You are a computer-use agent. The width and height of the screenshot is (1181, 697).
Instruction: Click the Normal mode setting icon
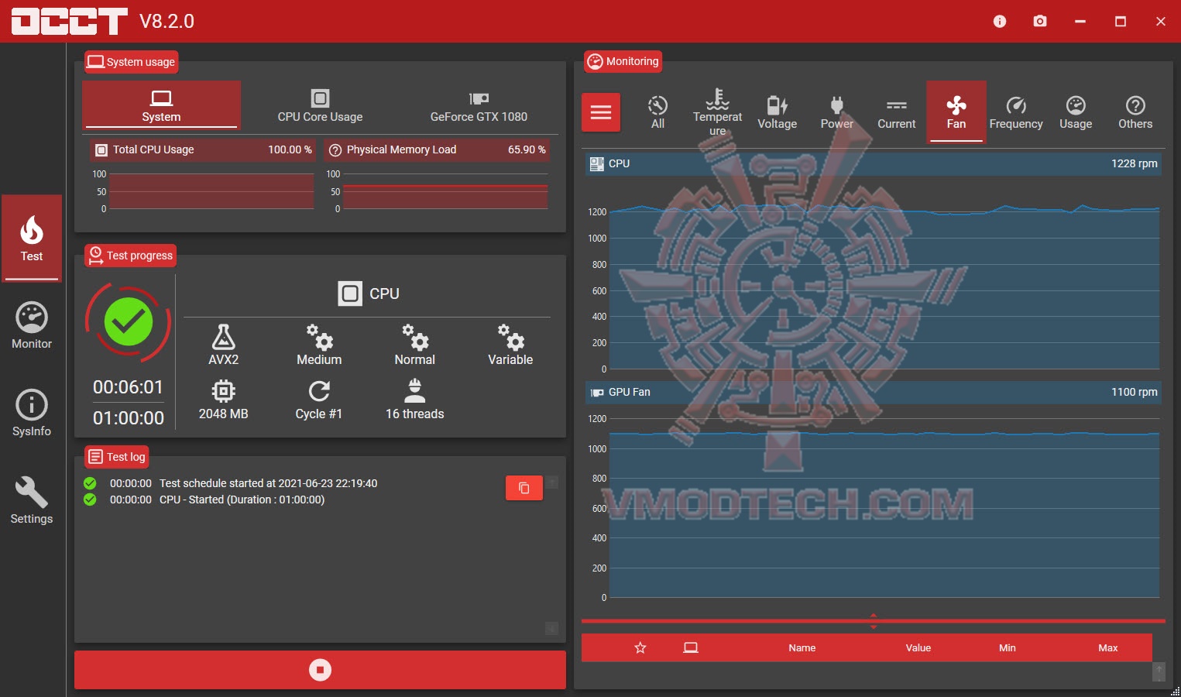point(415,337)
